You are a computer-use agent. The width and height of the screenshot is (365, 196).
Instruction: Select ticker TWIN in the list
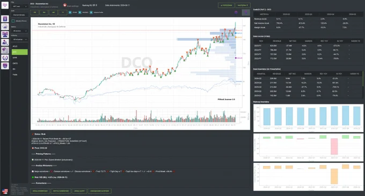coord(19,75)
